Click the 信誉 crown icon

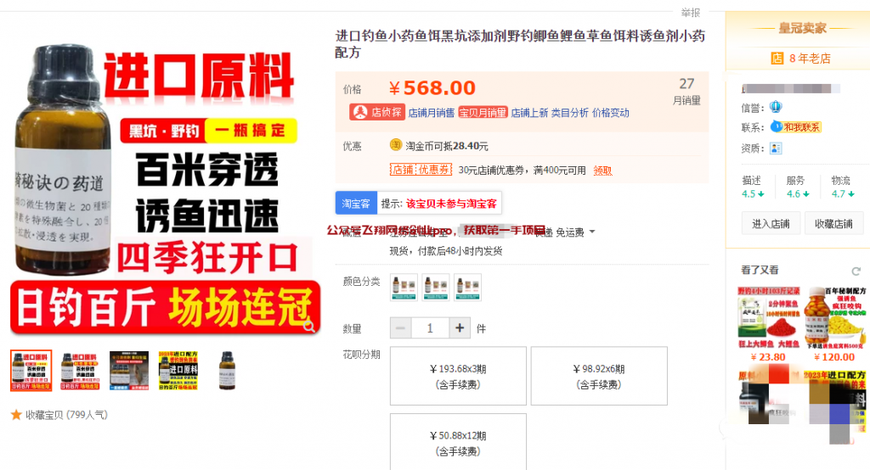coord(776,107)
